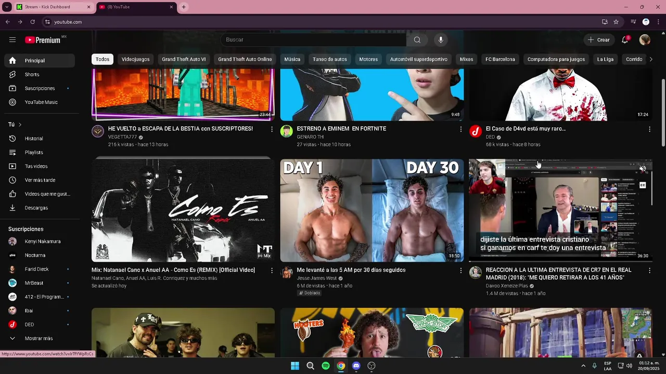Toggle captions on the CR7 preview
The image size is (666, 374).
[x=643, y=185]
